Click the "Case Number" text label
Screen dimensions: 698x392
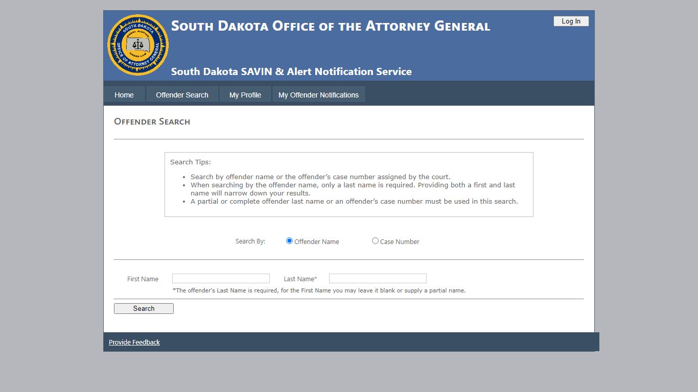click(x=400, y=242)
